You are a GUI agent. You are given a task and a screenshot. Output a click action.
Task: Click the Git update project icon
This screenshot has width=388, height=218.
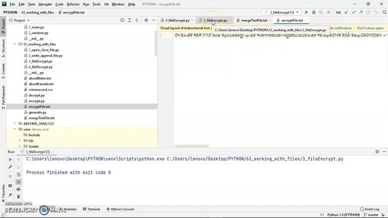click(346, 12)
